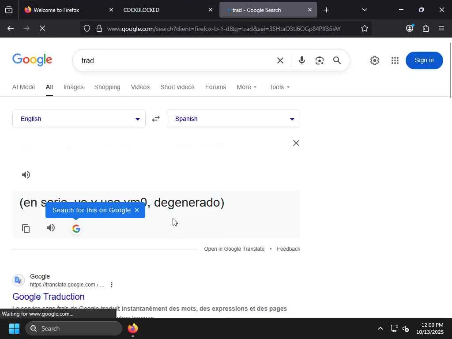The image size is (452, 339).
Task: Listen to the Spanish translation audio
Action: (x=51, y=228)
